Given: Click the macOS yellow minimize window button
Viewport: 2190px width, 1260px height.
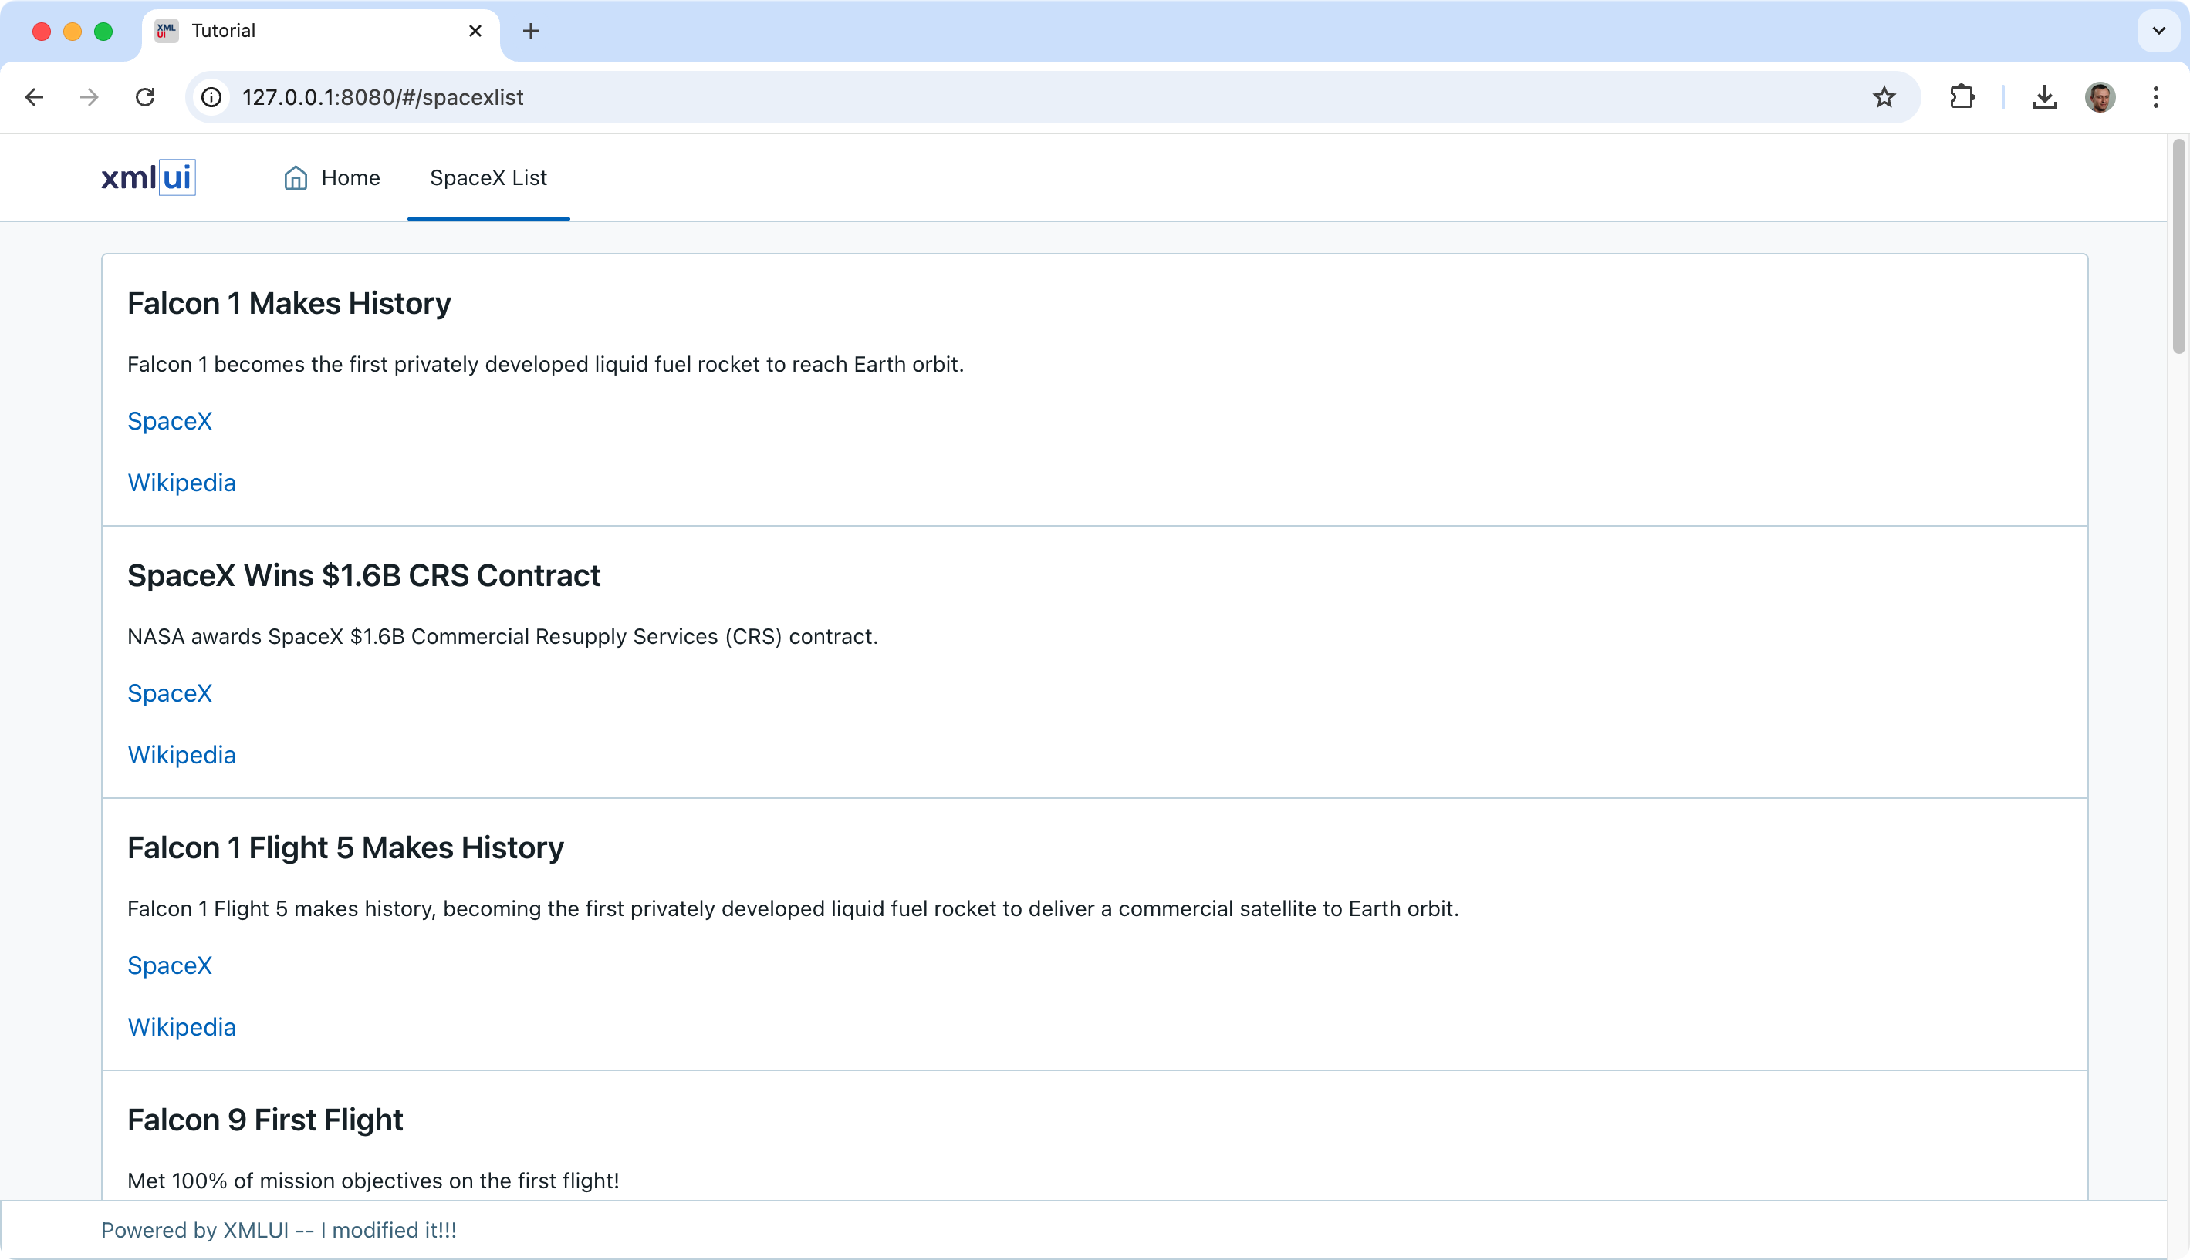Looking at the screenshot, I should coord(73,31).
